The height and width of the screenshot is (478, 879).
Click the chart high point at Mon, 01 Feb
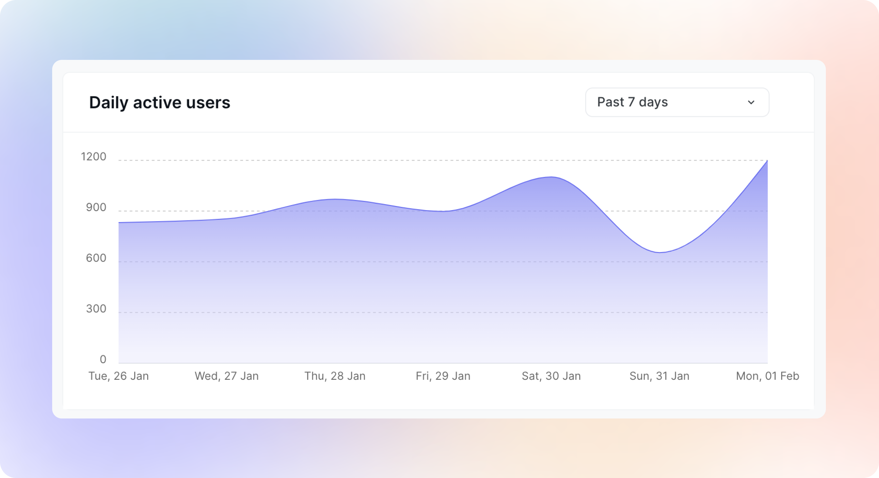pos(766,161)
